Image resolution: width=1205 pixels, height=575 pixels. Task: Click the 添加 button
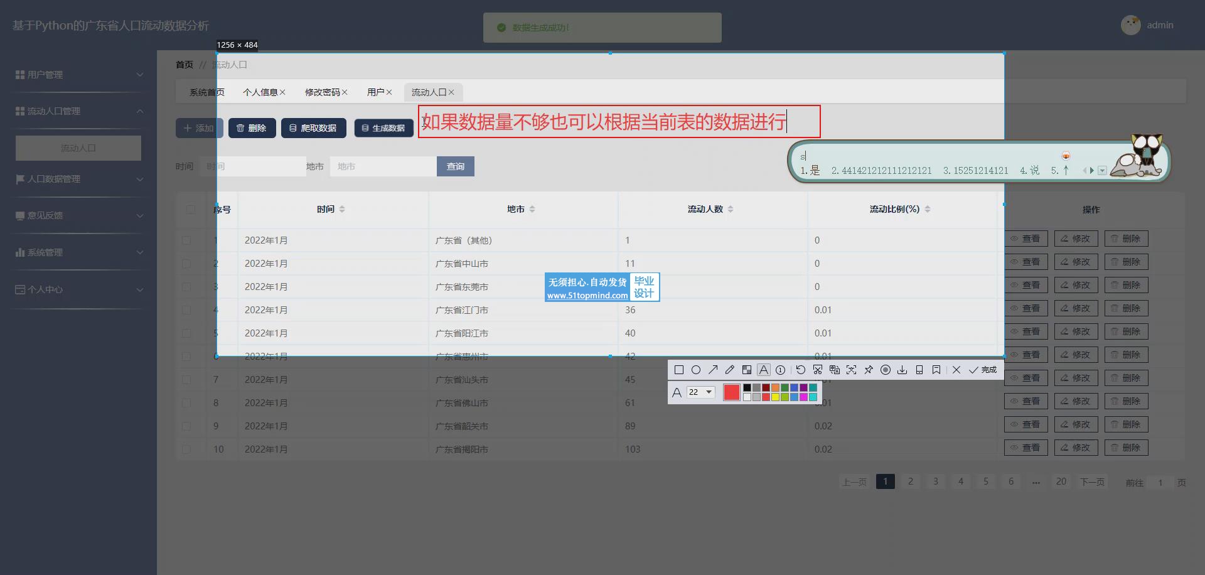click(199, 128)
